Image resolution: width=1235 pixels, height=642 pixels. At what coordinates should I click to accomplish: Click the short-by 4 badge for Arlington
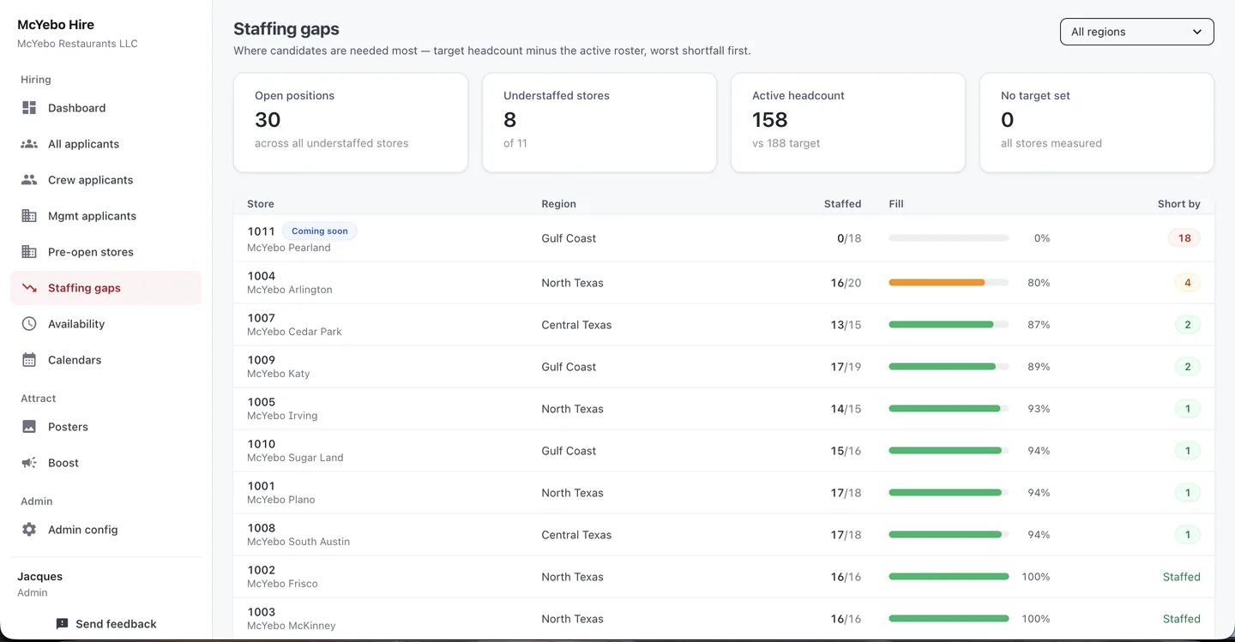click(1188, 283)
